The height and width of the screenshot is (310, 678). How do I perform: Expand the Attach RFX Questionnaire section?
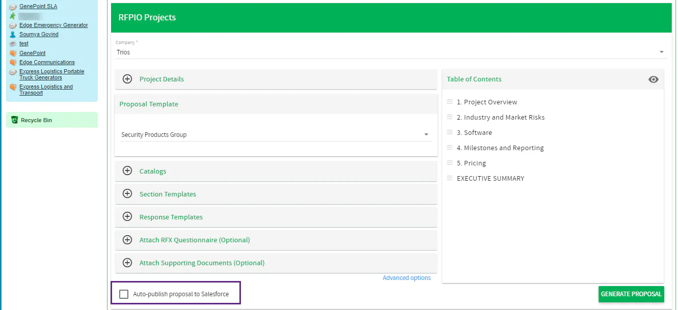coord(127,239)
